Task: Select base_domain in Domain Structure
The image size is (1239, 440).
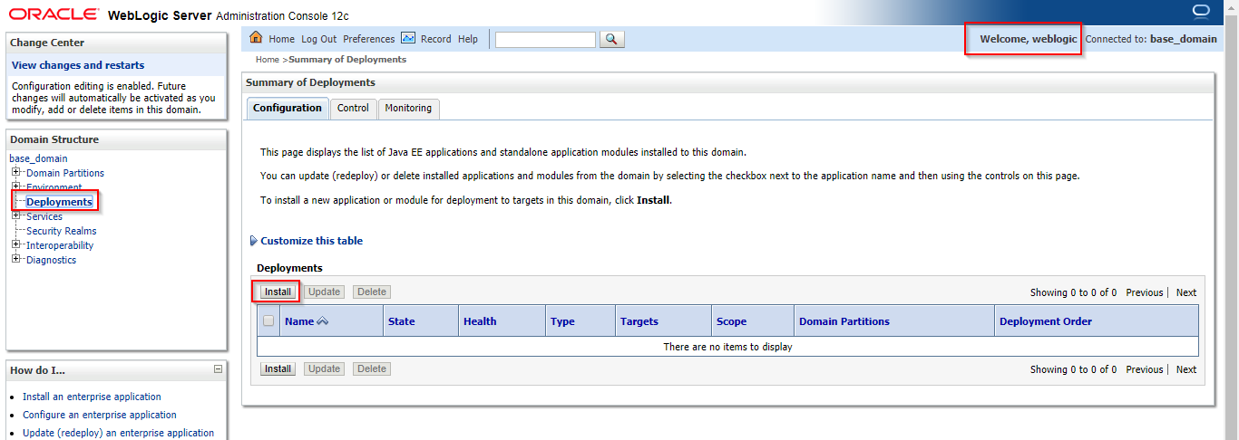Action: click(x=38, y=158)
